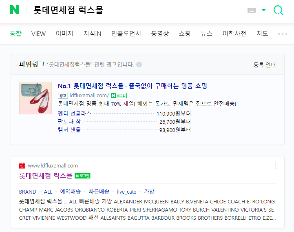Open the 가방 sitelink
The height and width of the screenshot is (232, 294).
(149, 192)
